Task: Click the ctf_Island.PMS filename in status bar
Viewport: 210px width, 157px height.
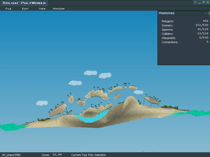Action: (11, 155)
